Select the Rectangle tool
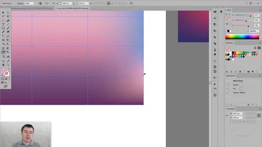 (x=3, y=28)
